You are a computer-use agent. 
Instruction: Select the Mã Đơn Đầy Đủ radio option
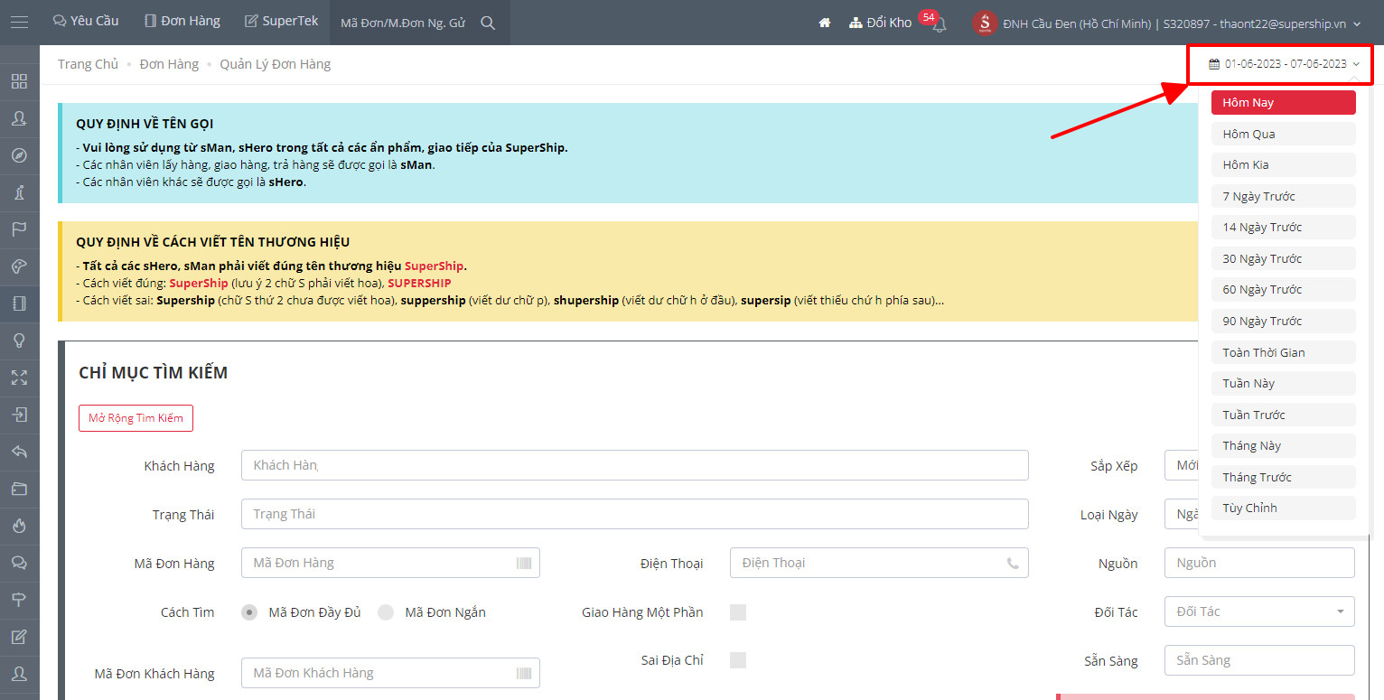tap(249, 612)
